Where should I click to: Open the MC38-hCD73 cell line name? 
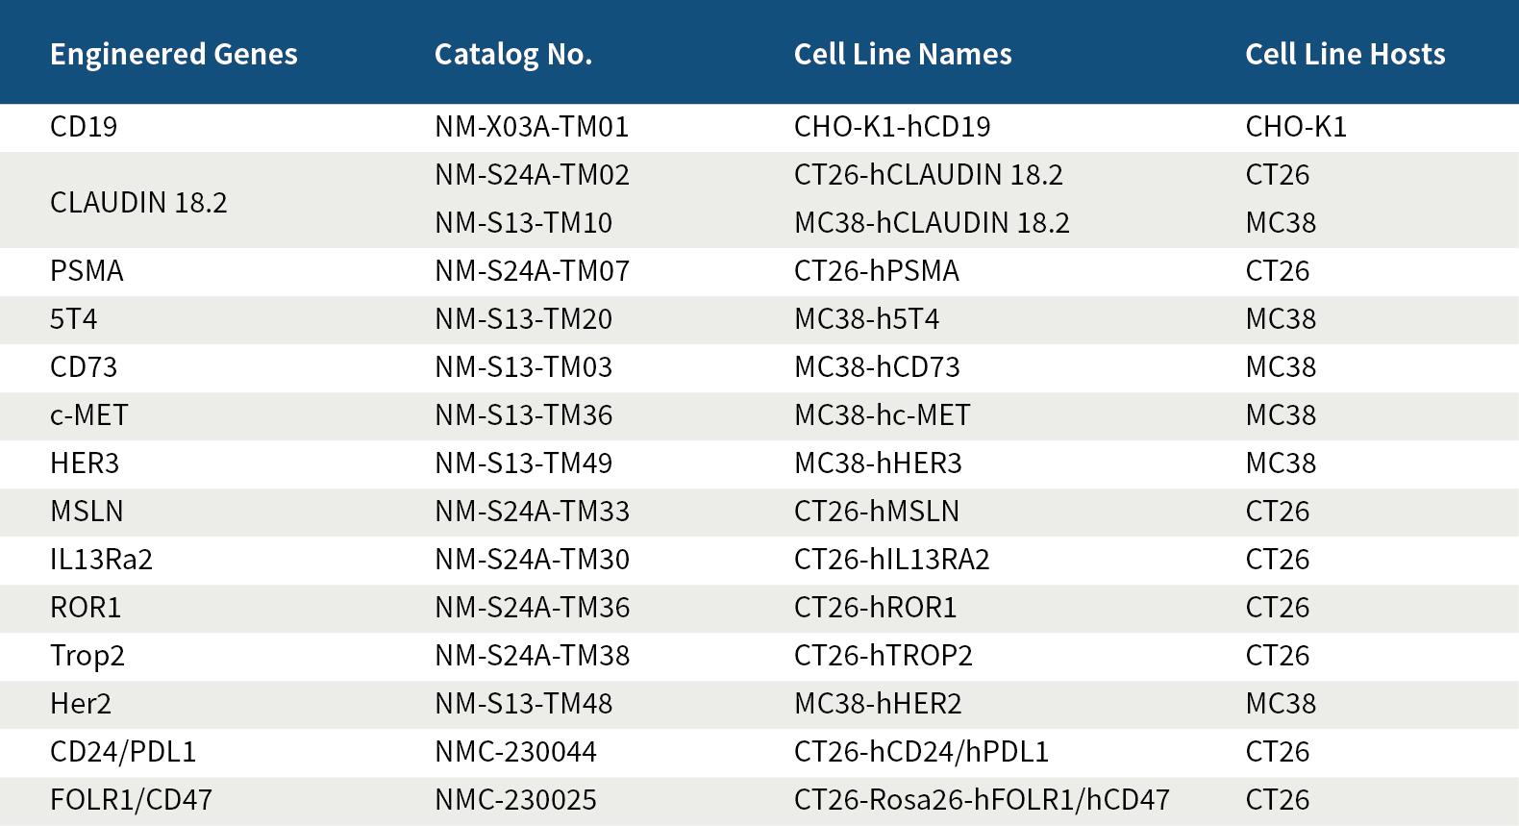876,367
